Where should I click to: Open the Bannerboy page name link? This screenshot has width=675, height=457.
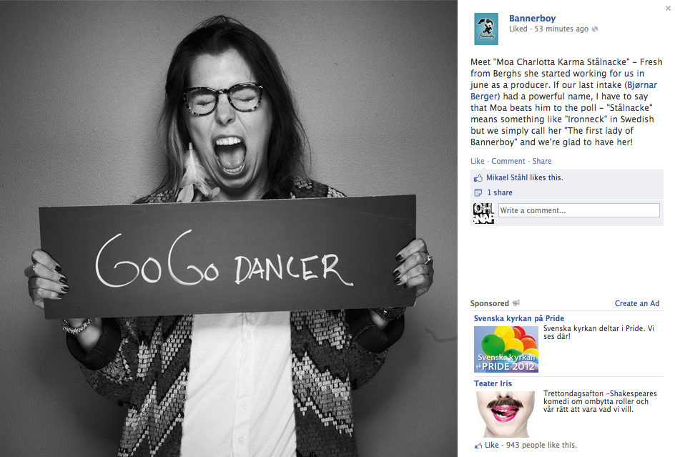pos(532,18)
